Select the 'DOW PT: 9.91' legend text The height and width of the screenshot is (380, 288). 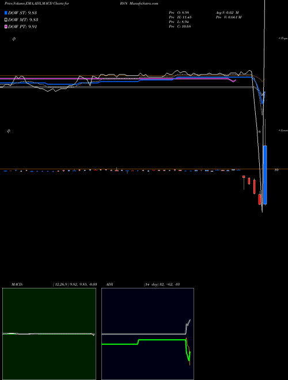[22, 27]
